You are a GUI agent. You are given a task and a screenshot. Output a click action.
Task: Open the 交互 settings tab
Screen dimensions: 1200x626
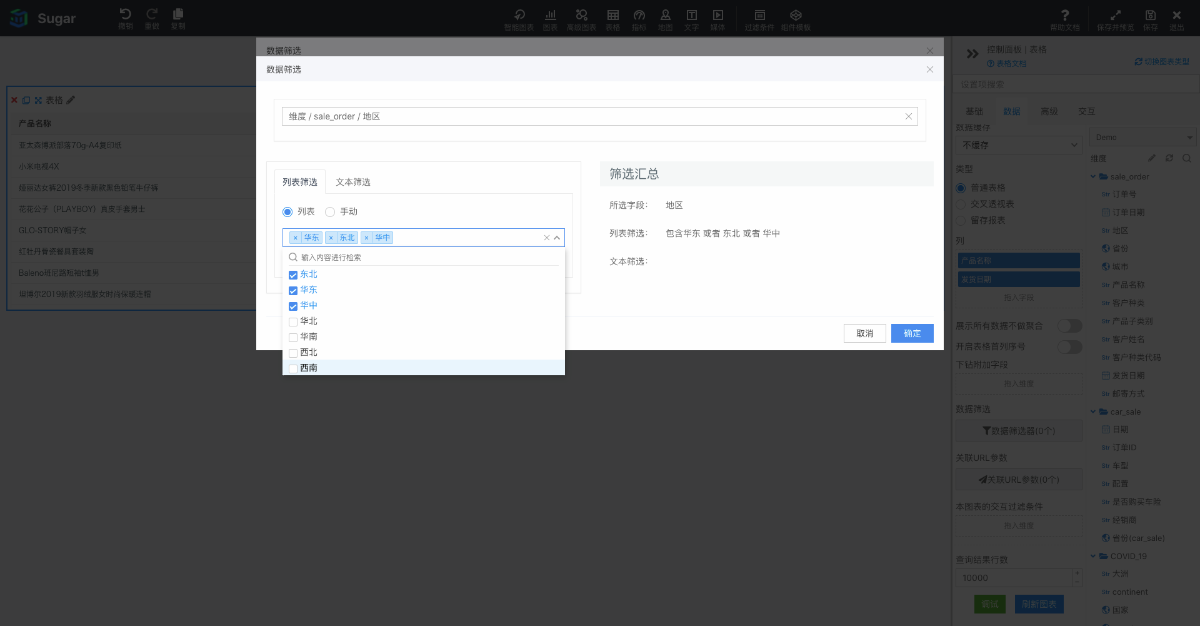click(x=1087, y=111)
